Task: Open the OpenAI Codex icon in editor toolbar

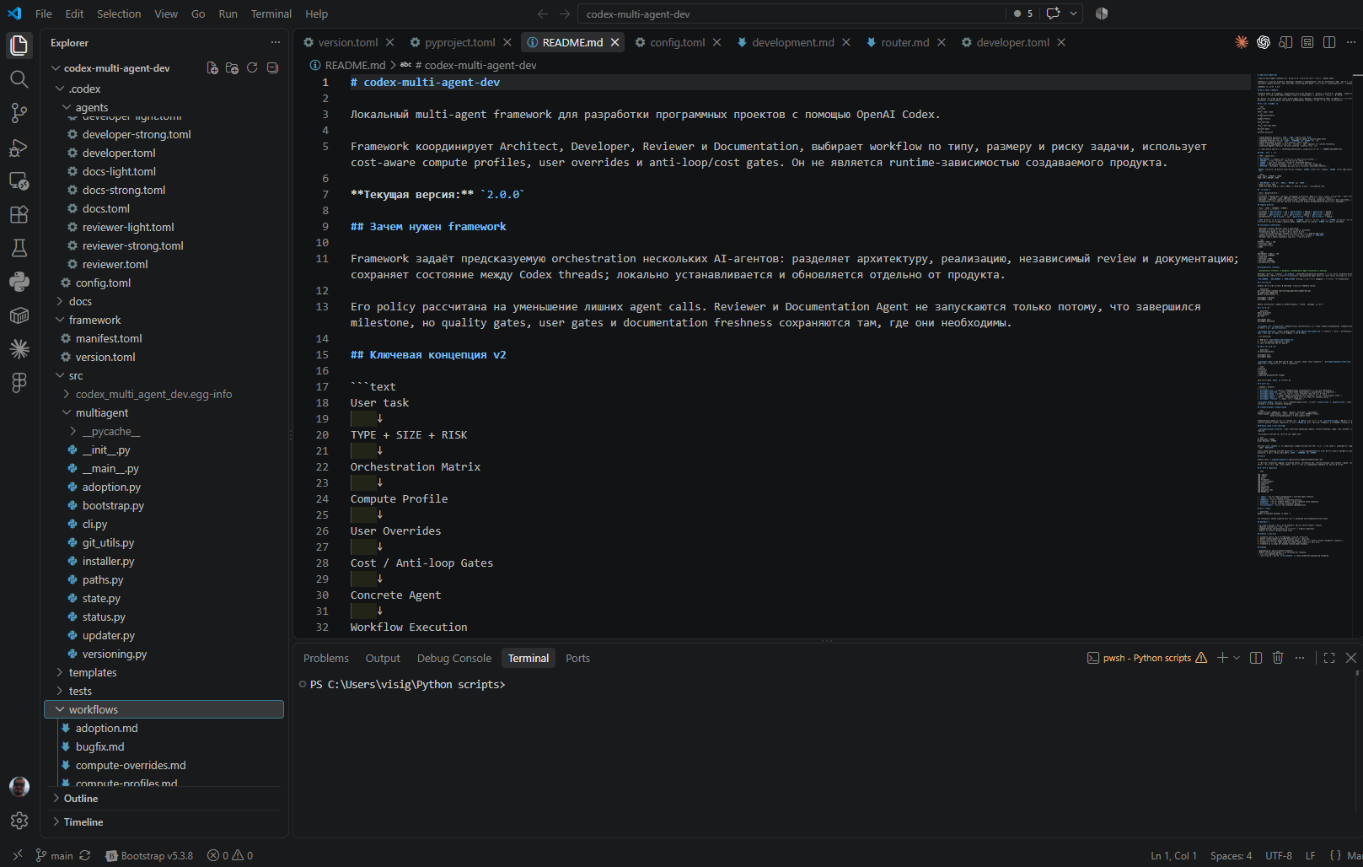Action: (x=1264, y=42)
